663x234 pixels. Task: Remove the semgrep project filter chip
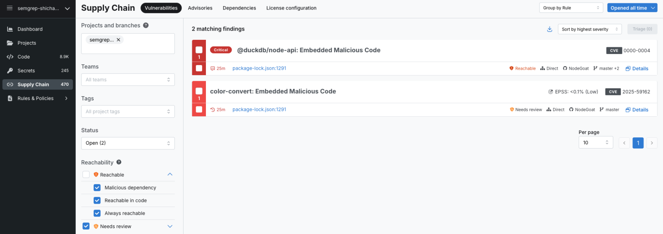coord(119,40)
